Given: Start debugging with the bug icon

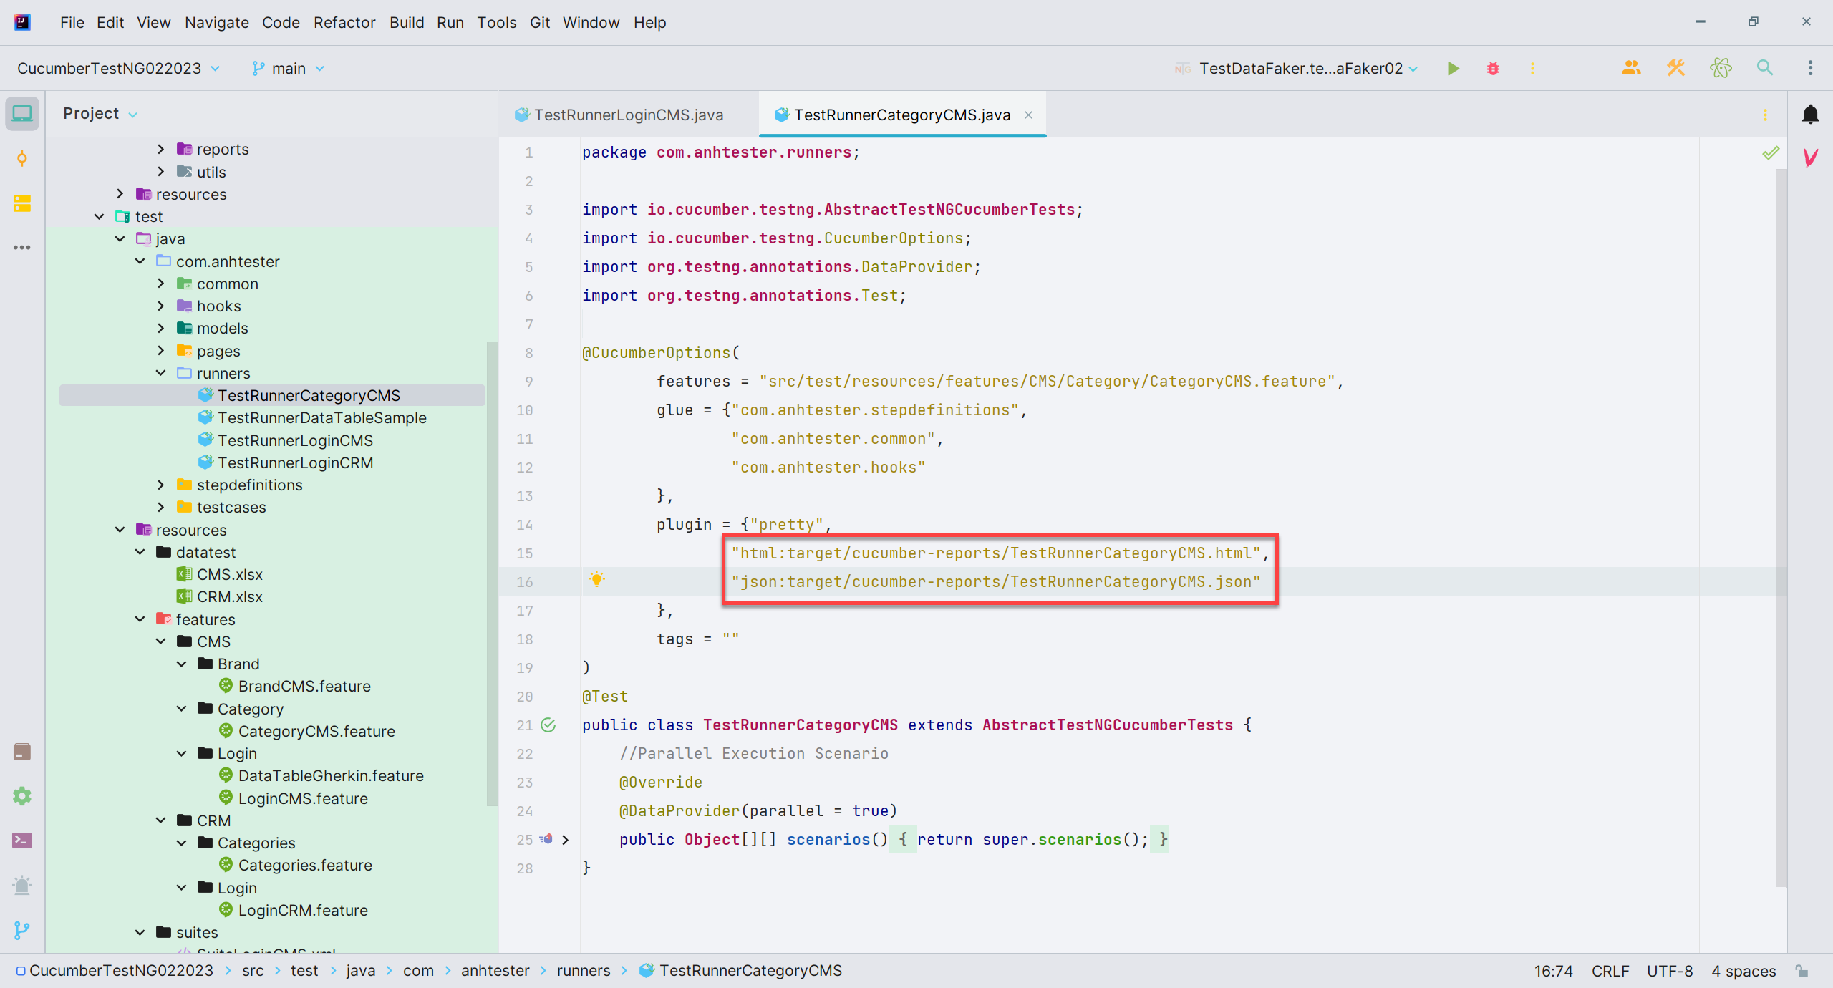Looking at the screenshot, I should click(x=1493, y=69).
